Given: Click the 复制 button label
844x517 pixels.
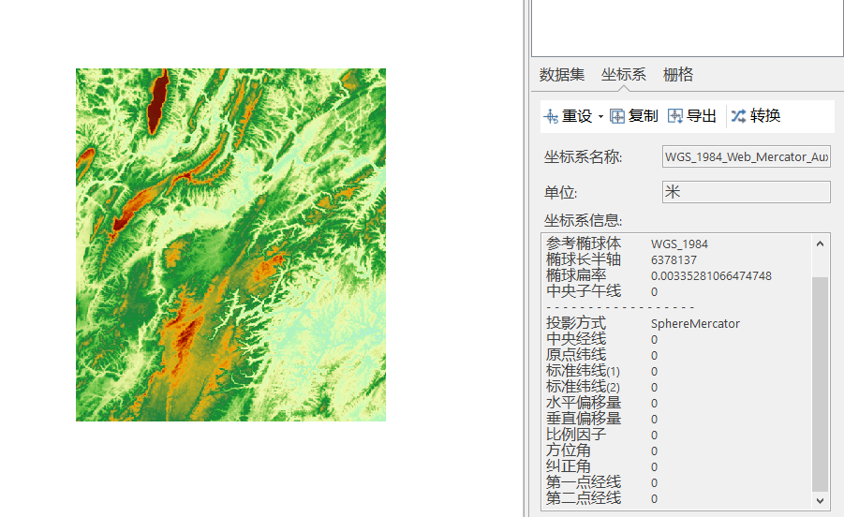Looking at the screenshot, I should coord(644,116).
